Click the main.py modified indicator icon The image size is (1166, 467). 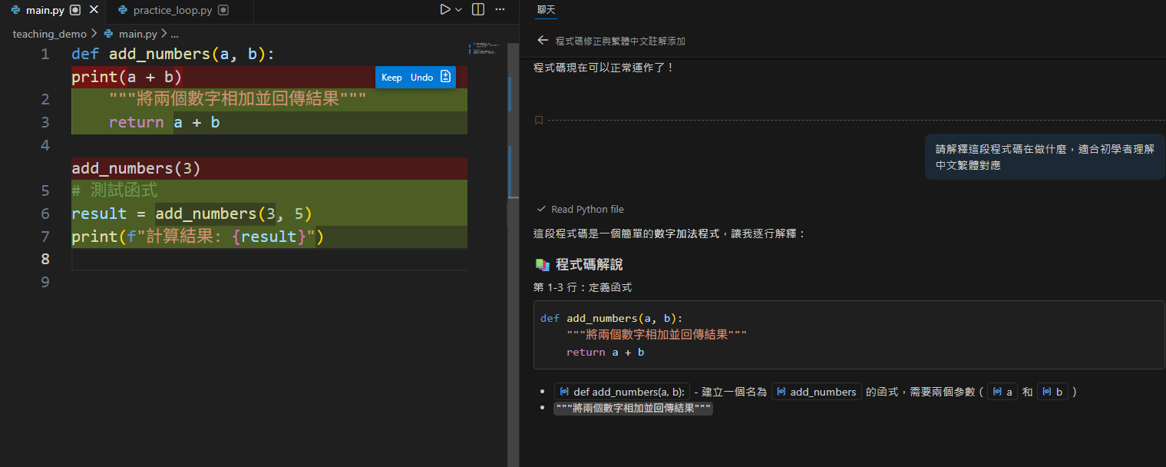point(75,11)
